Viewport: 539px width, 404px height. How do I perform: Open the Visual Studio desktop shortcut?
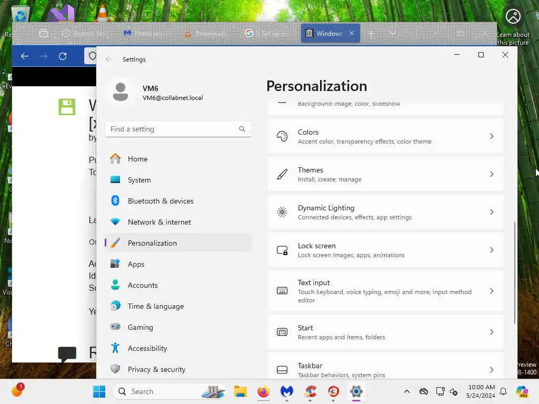(x=62, y=13)
